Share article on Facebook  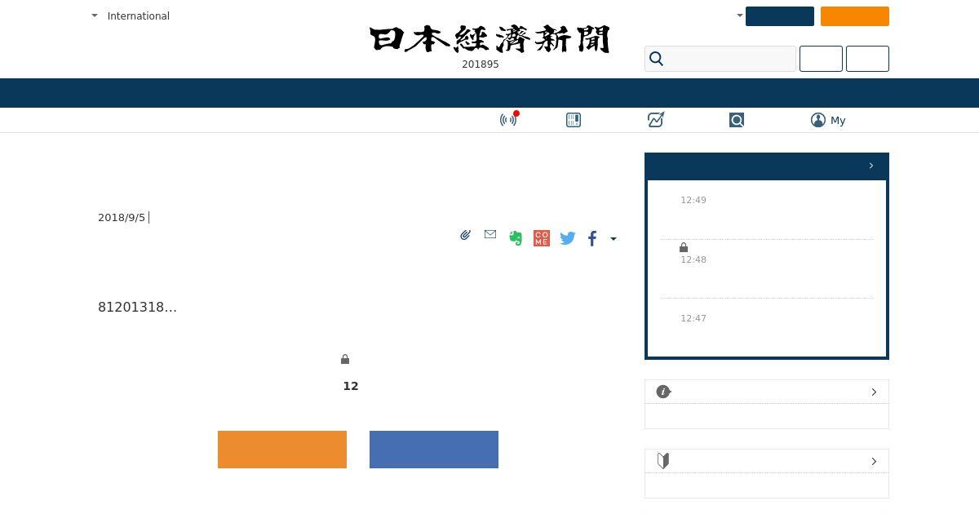[592, 238]
